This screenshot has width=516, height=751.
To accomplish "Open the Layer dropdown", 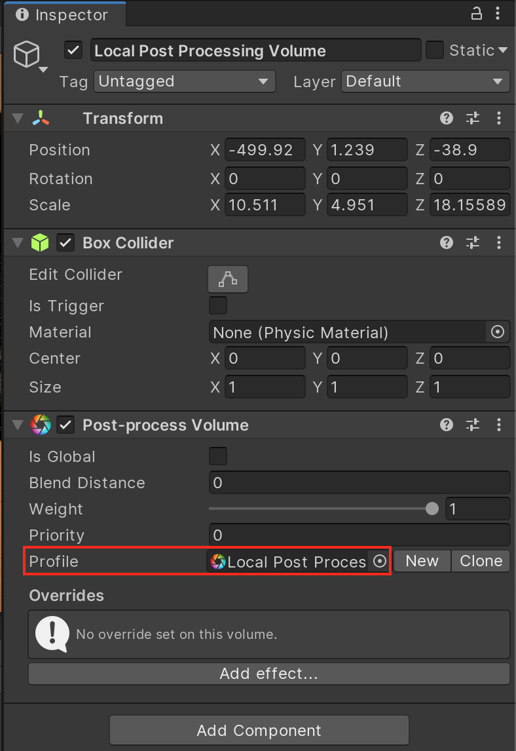I will pyautogui.click(x=425, y=82).
